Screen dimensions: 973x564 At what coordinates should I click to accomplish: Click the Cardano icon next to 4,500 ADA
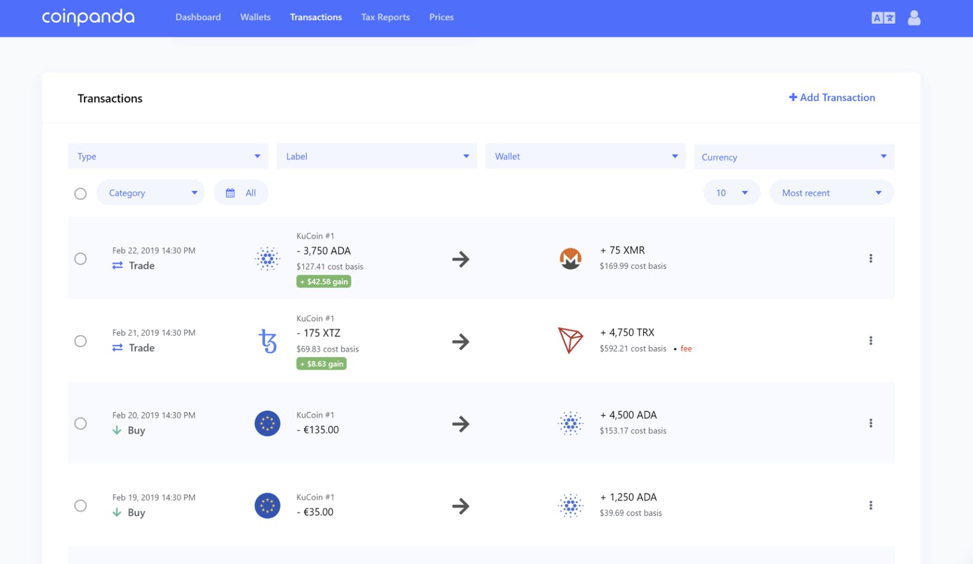pyautogui.click(x=570, y=423)
